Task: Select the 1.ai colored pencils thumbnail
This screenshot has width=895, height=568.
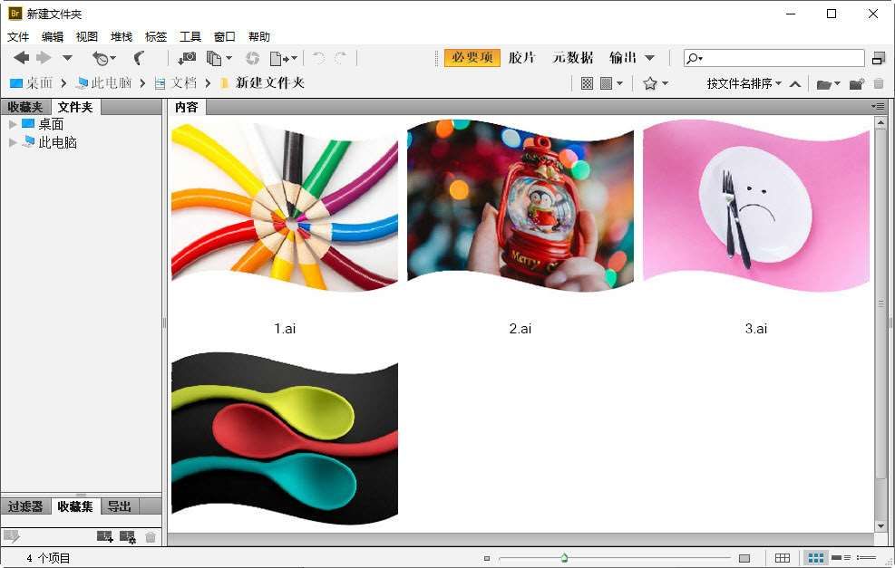Action: pyautogui.click(x=284, y=207)
